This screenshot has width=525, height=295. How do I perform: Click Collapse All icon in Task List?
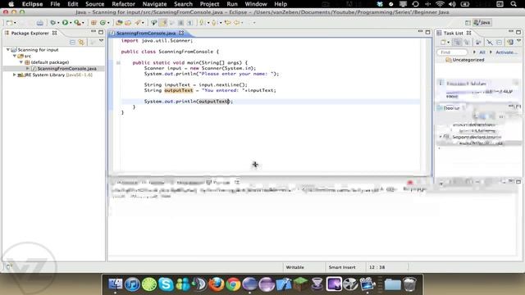499,42
